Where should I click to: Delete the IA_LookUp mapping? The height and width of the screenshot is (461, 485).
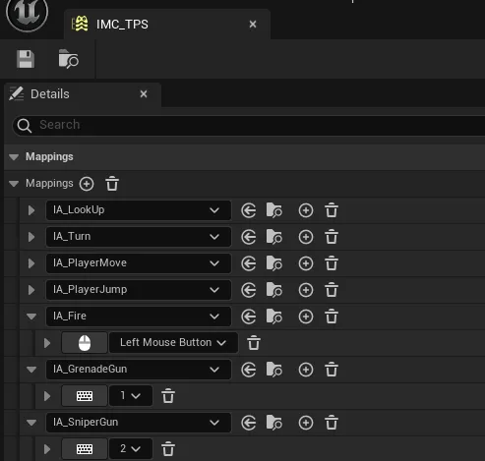332,210
